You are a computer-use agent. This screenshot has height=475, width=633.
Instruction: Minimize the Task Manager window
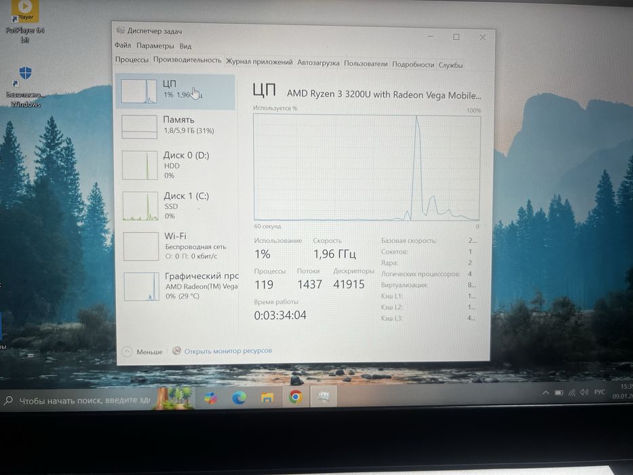click(x=430, y=37)
